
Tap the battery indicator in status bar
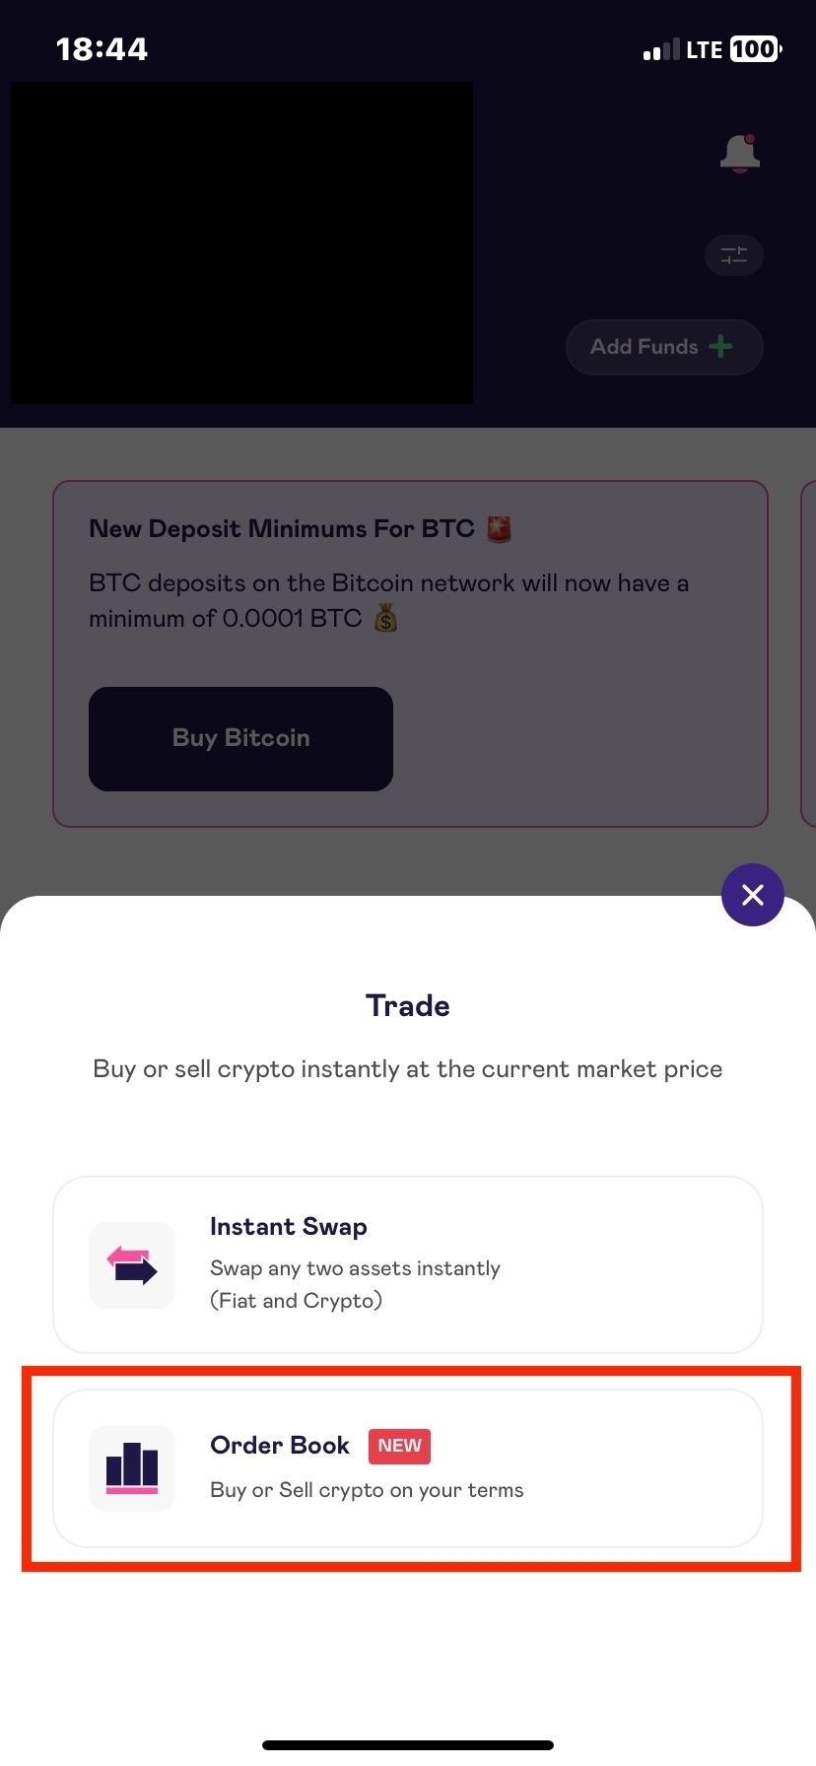[756, 49]
